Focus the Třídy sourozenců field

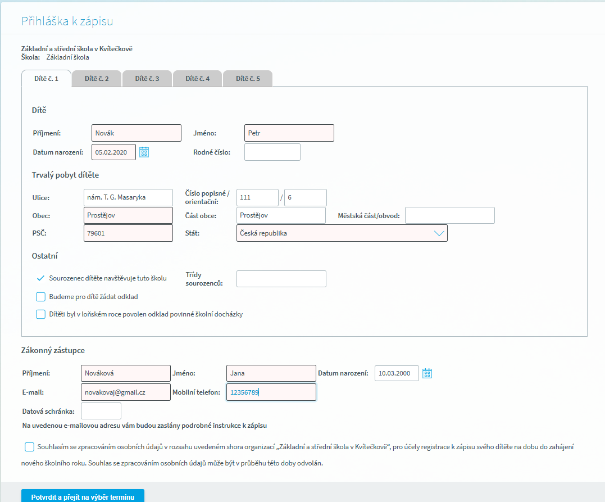click(x=281, y=279)
